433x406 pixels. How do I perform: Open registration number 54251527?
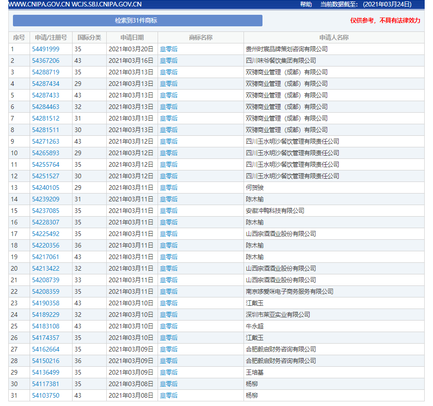tap(46, 176)
